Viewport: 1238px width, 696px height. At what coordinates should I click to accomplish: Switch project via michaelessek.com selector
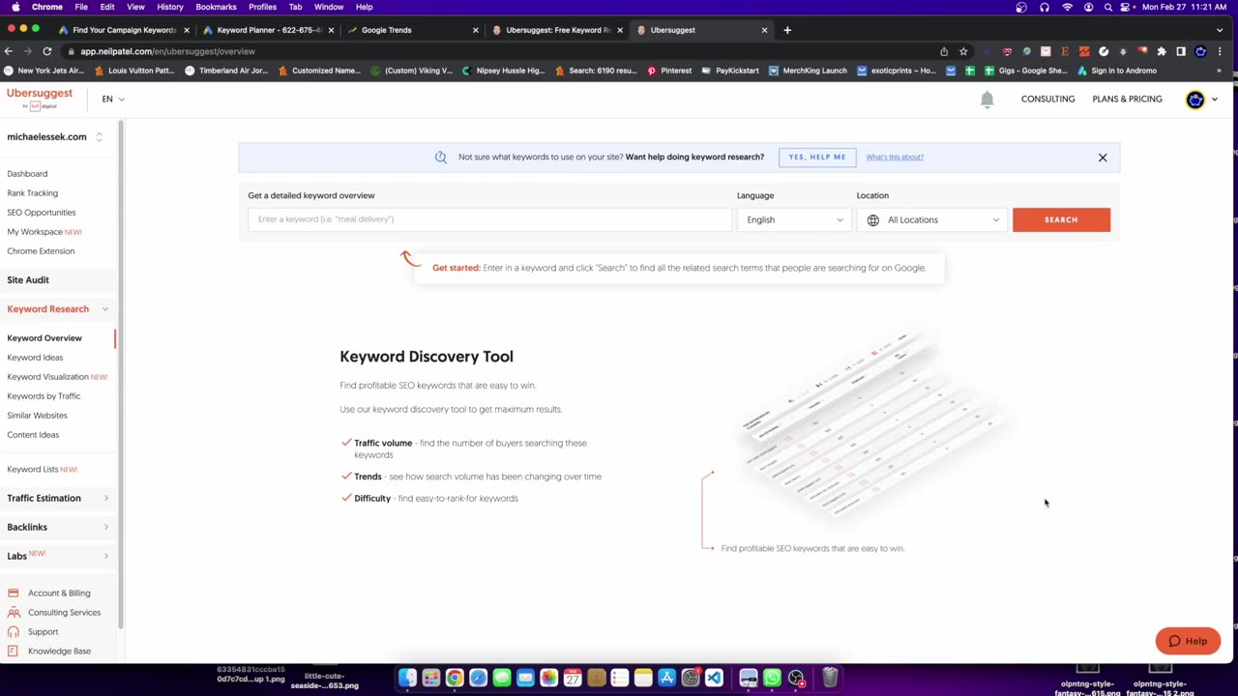click(x=54, y=136)
